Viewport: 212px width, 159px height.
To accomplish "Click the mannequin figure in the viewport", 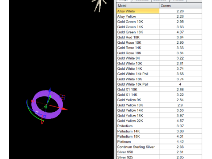I will point(99,6).
